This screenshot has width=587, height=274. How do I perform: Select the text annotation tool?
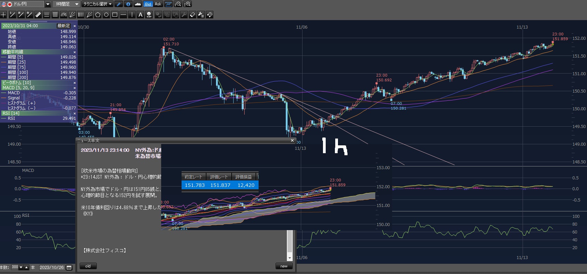(x=140, y=15)
